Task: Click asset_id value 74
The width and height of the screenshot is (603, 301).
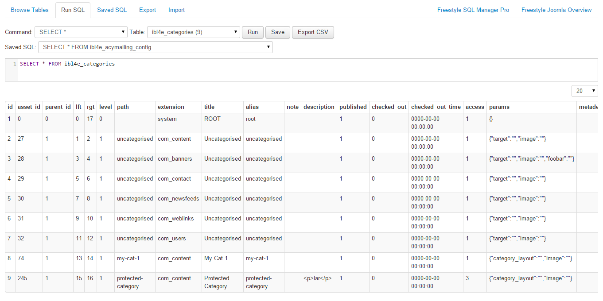Action: pyautogui.click(x=21, y=259)
